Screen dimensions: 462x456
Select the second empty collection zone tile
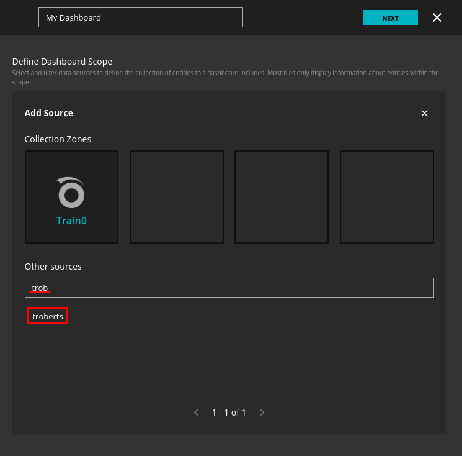coord(177,197)
